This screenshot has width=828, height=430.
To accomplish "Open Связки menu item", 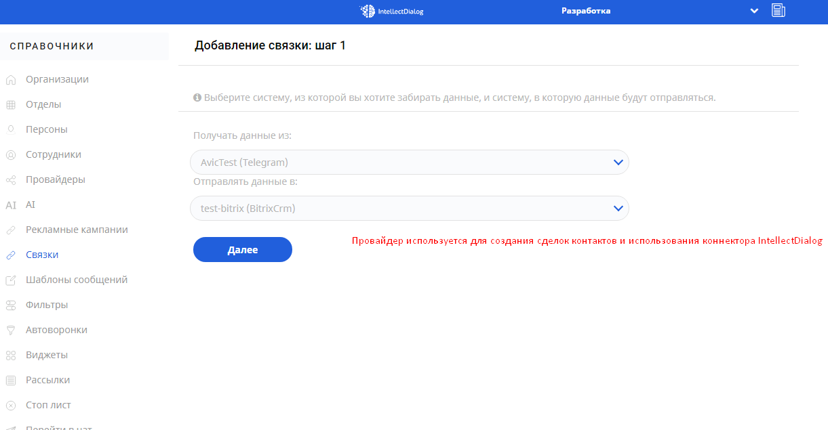I will 42,255.
